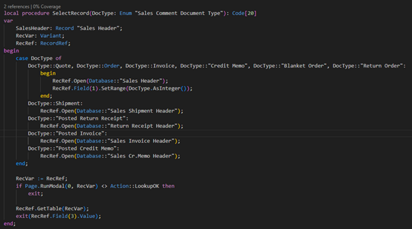Click the GetTable method call
The width and height of the screenshot is (412, 229).
pos(52,208)
